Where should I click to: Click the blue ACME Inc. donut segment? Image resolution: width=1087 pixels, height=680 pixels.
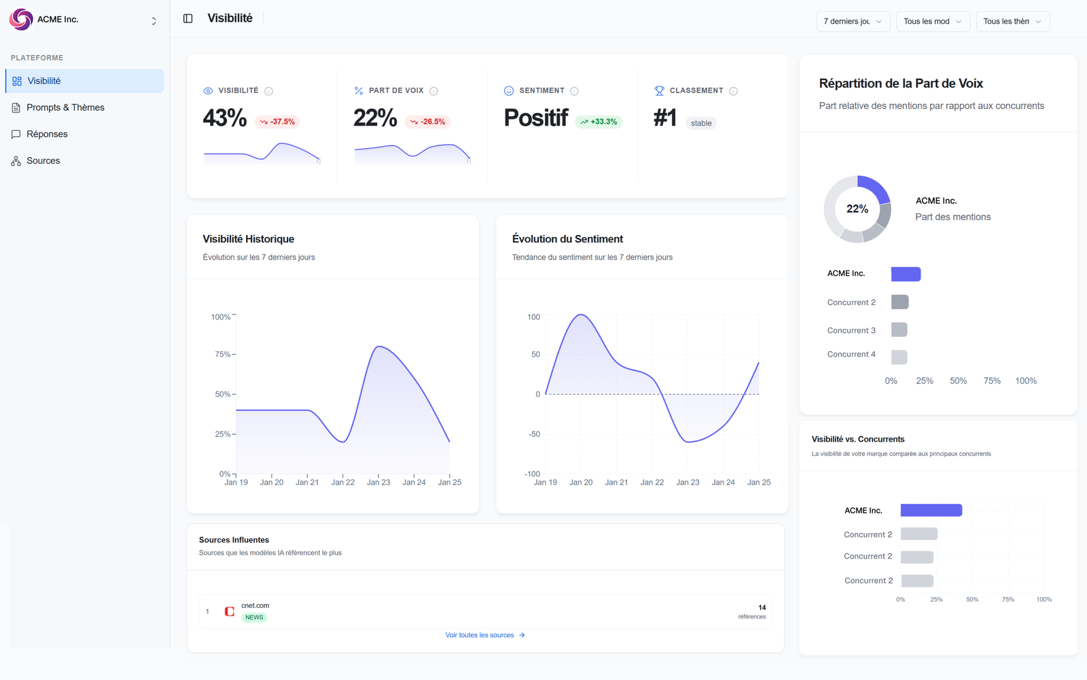876,187
